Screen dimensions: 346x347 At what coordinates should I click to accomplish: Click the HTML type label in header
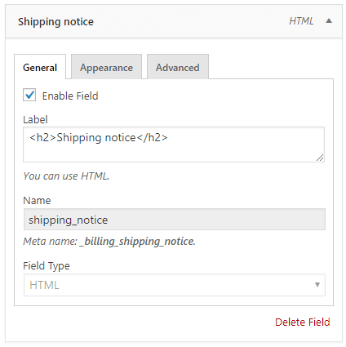coord(301,21)
